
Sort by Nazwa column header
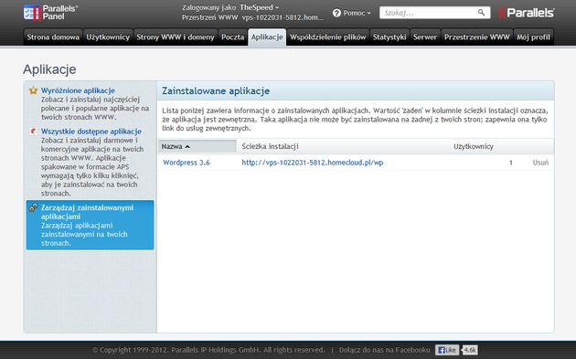pyautogui.click(x=197, y=146)
